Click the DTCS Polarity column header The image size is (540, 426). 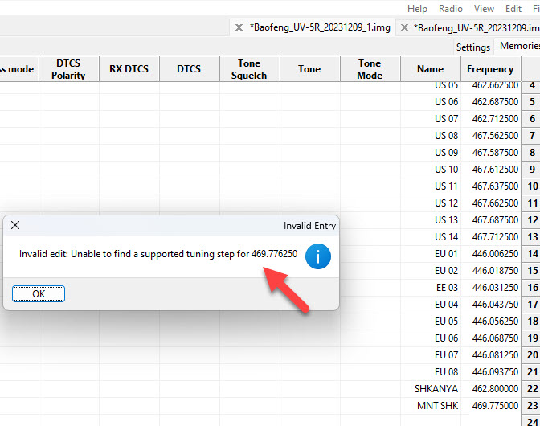[69, 69]
